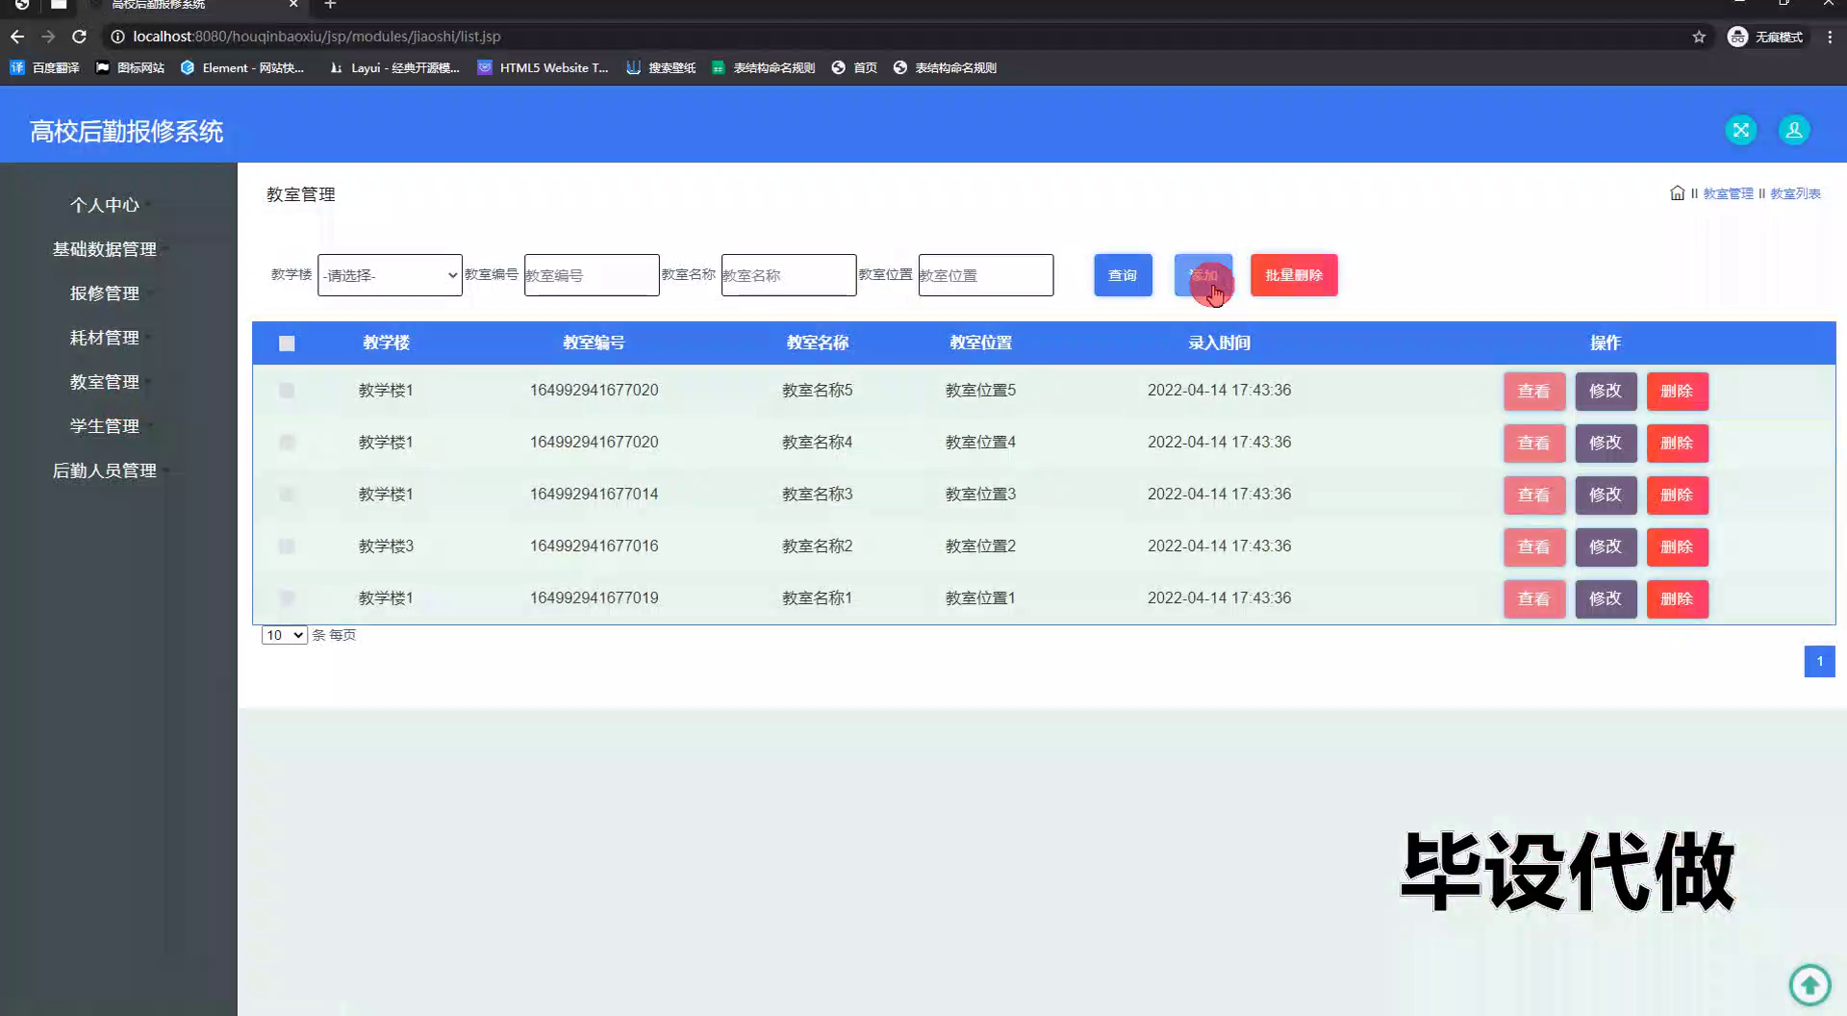The image size is (1847, 1016).
Task: View details of 教室名称1 row
Action: [1534, 599]
